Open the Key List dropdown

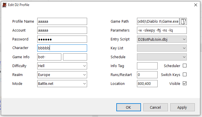pos(162,48)
